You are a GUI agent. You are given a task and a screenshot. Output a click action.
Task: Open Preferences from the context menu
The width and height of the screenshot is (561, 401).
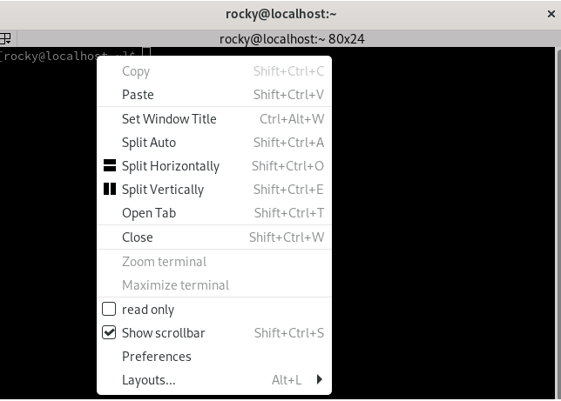click(x=157, y=357)
